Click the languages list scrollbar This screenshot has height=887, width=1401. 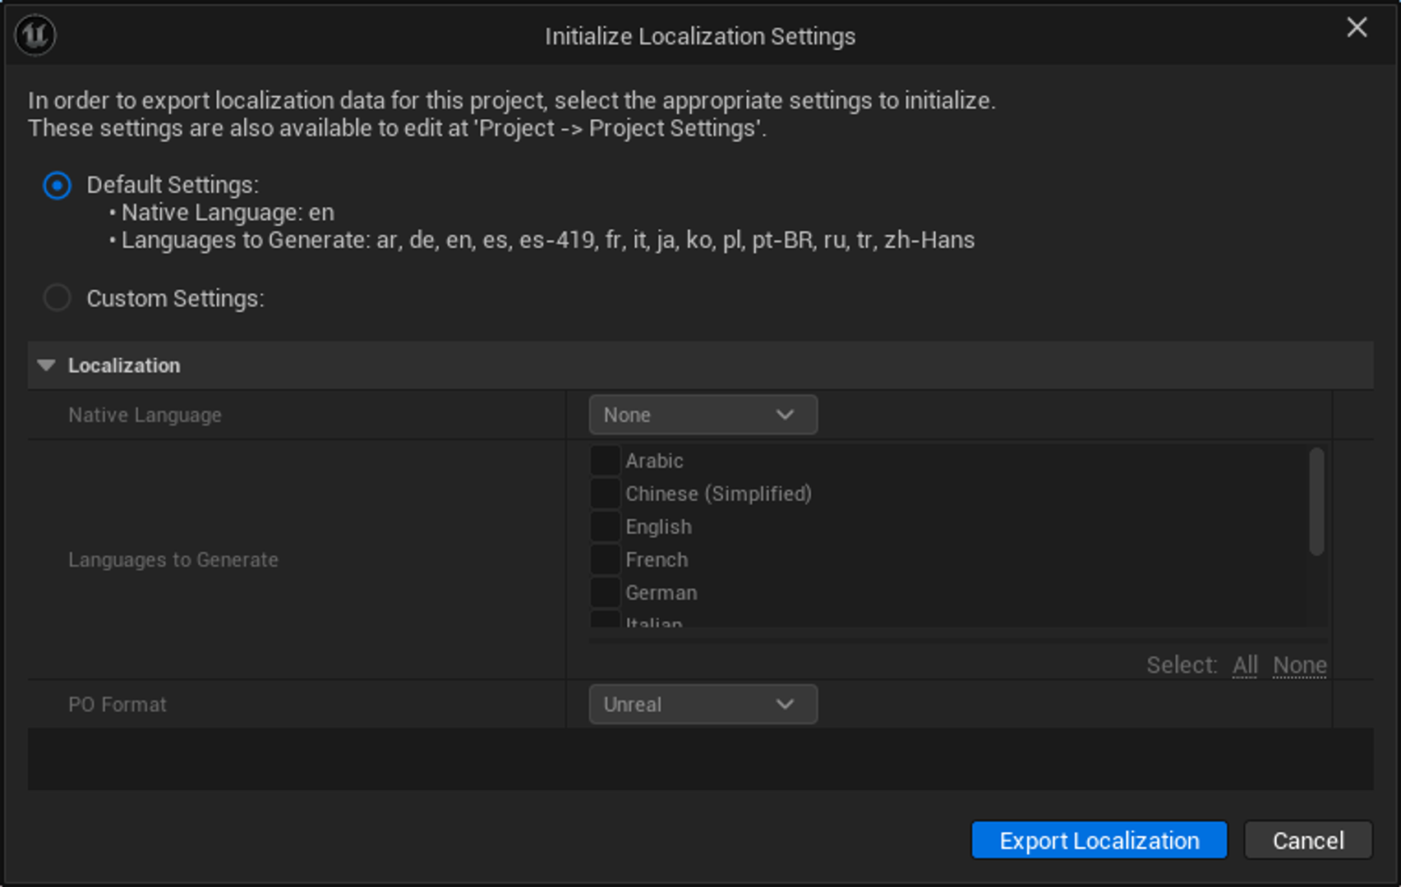pos(1316,502)
